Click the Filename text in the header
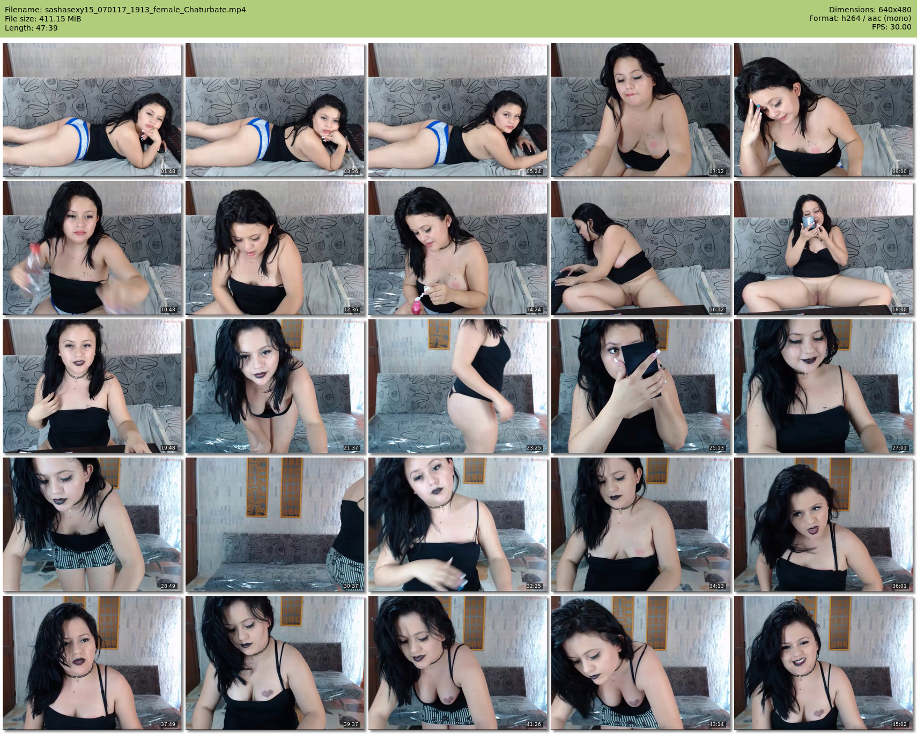Image resolution: width=917 pixels, height=734 pixels. point(125,10)
